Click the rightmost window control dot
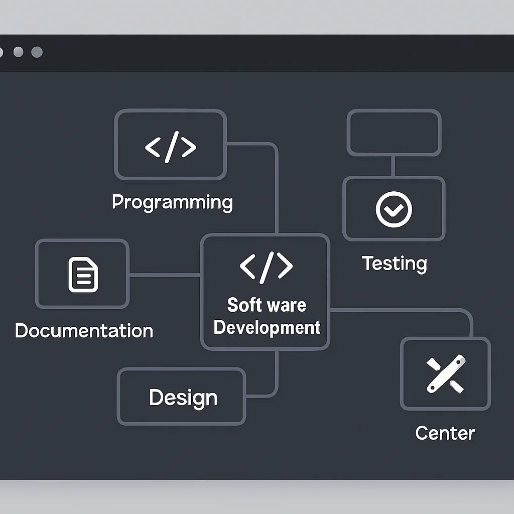514x514 pixels. click(37, 52)
